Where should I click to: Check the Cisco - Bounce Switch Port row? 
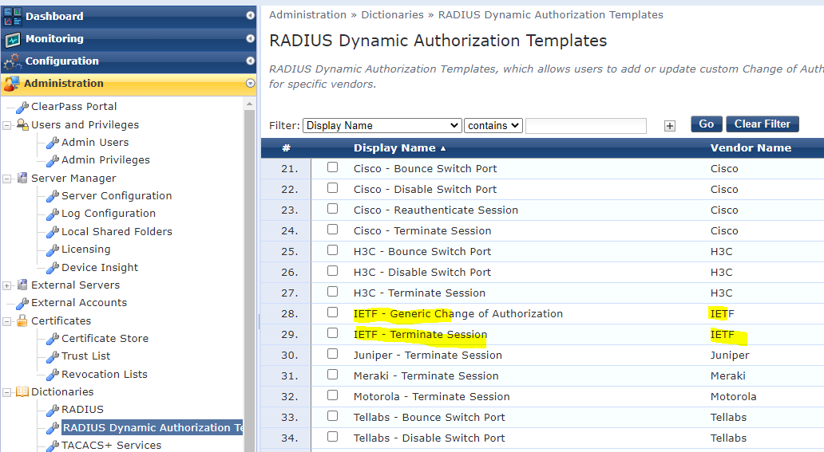pyautogui.click(x=332, y=167)
